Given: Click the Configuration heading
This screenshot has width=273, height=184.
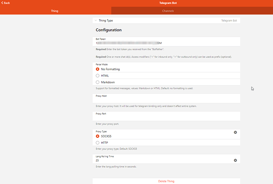Looking at the screenshot, I should (109, 30).
